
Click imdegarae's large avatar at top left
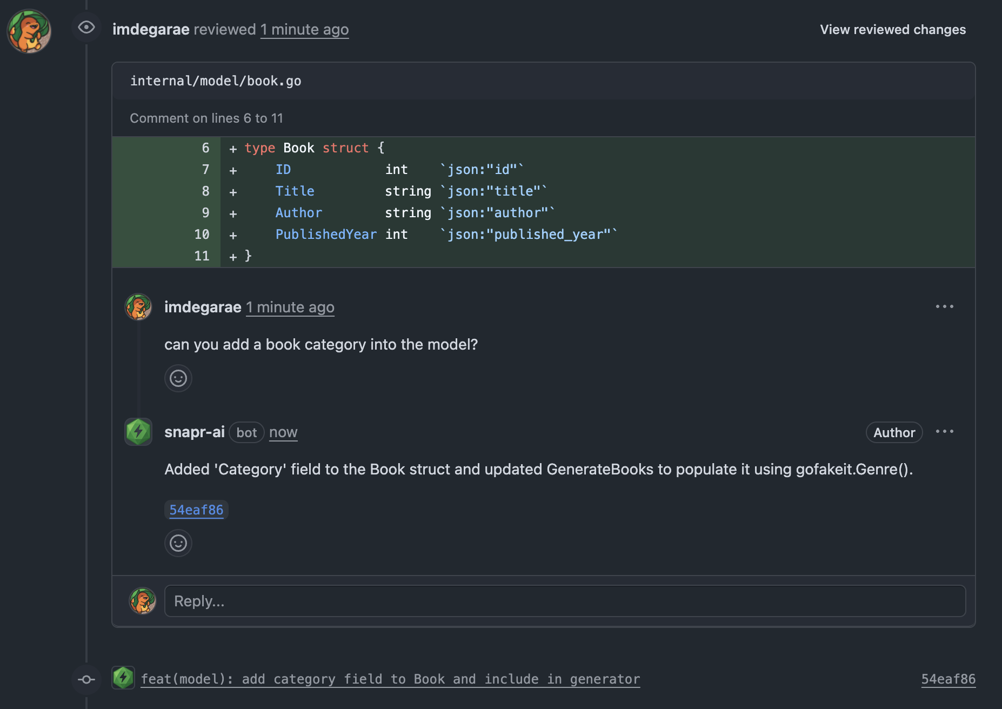[29, 31]
